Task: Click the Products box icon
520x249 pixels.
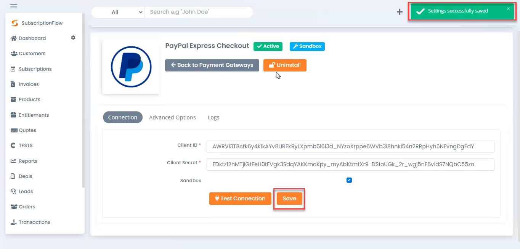Action: pos(13,99)
